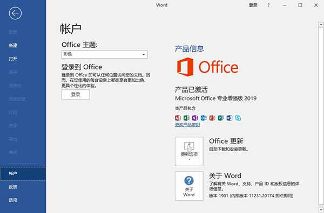Click the OneNote app icon
Image resolution: width=324 pixels, height=213 pixels.
click(x=195, y=118)
